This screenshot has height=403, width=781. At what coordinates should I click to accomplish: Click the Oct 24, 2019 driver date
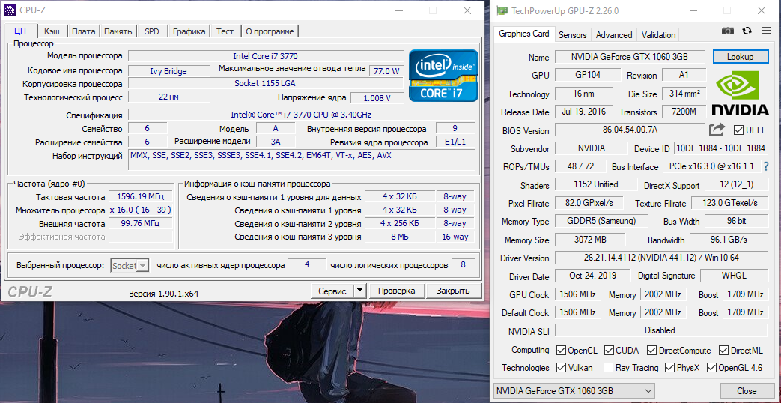point(593,275)
